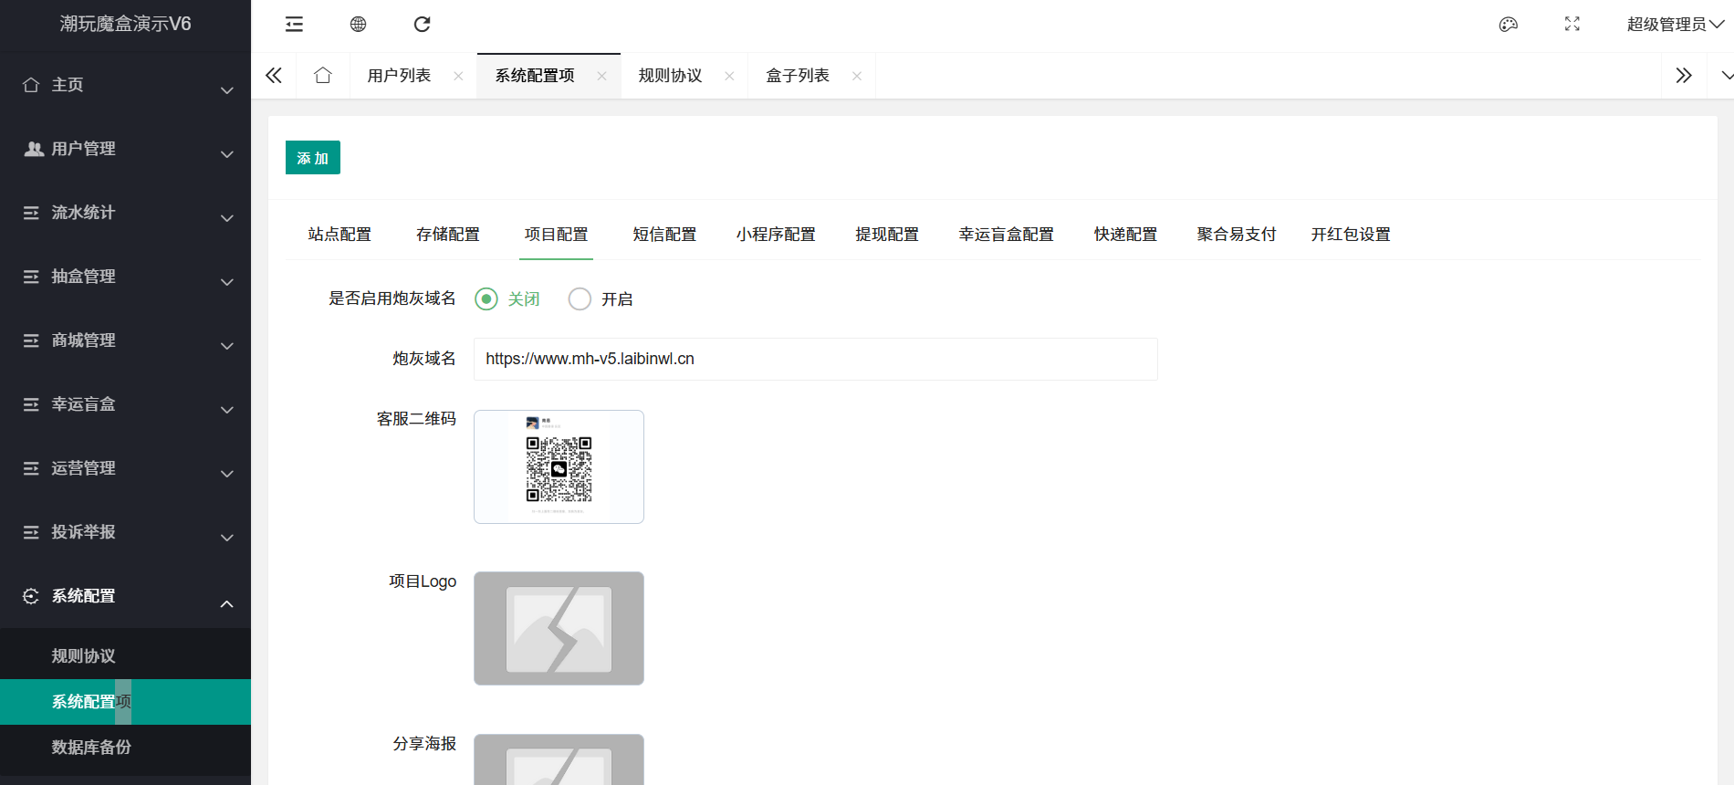Viewport: 1734px width, 785px height.
Task: Click the 幸运盲盒 list icon
Action: tap(31, 404)
